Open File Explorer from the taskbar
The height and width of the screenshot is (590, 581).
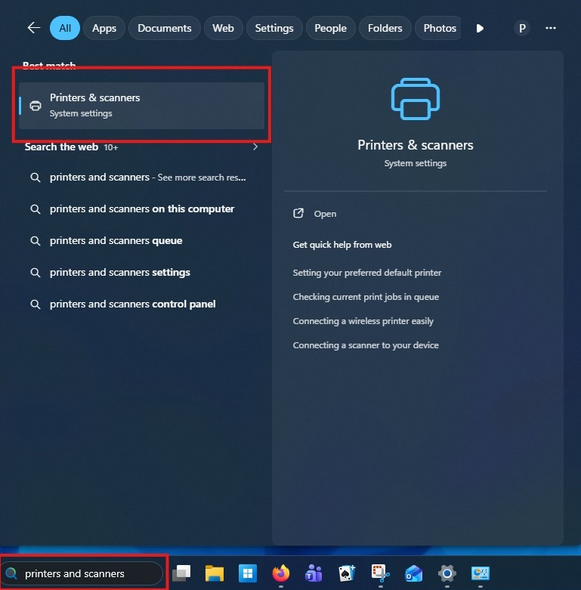(x=215, y=573)
